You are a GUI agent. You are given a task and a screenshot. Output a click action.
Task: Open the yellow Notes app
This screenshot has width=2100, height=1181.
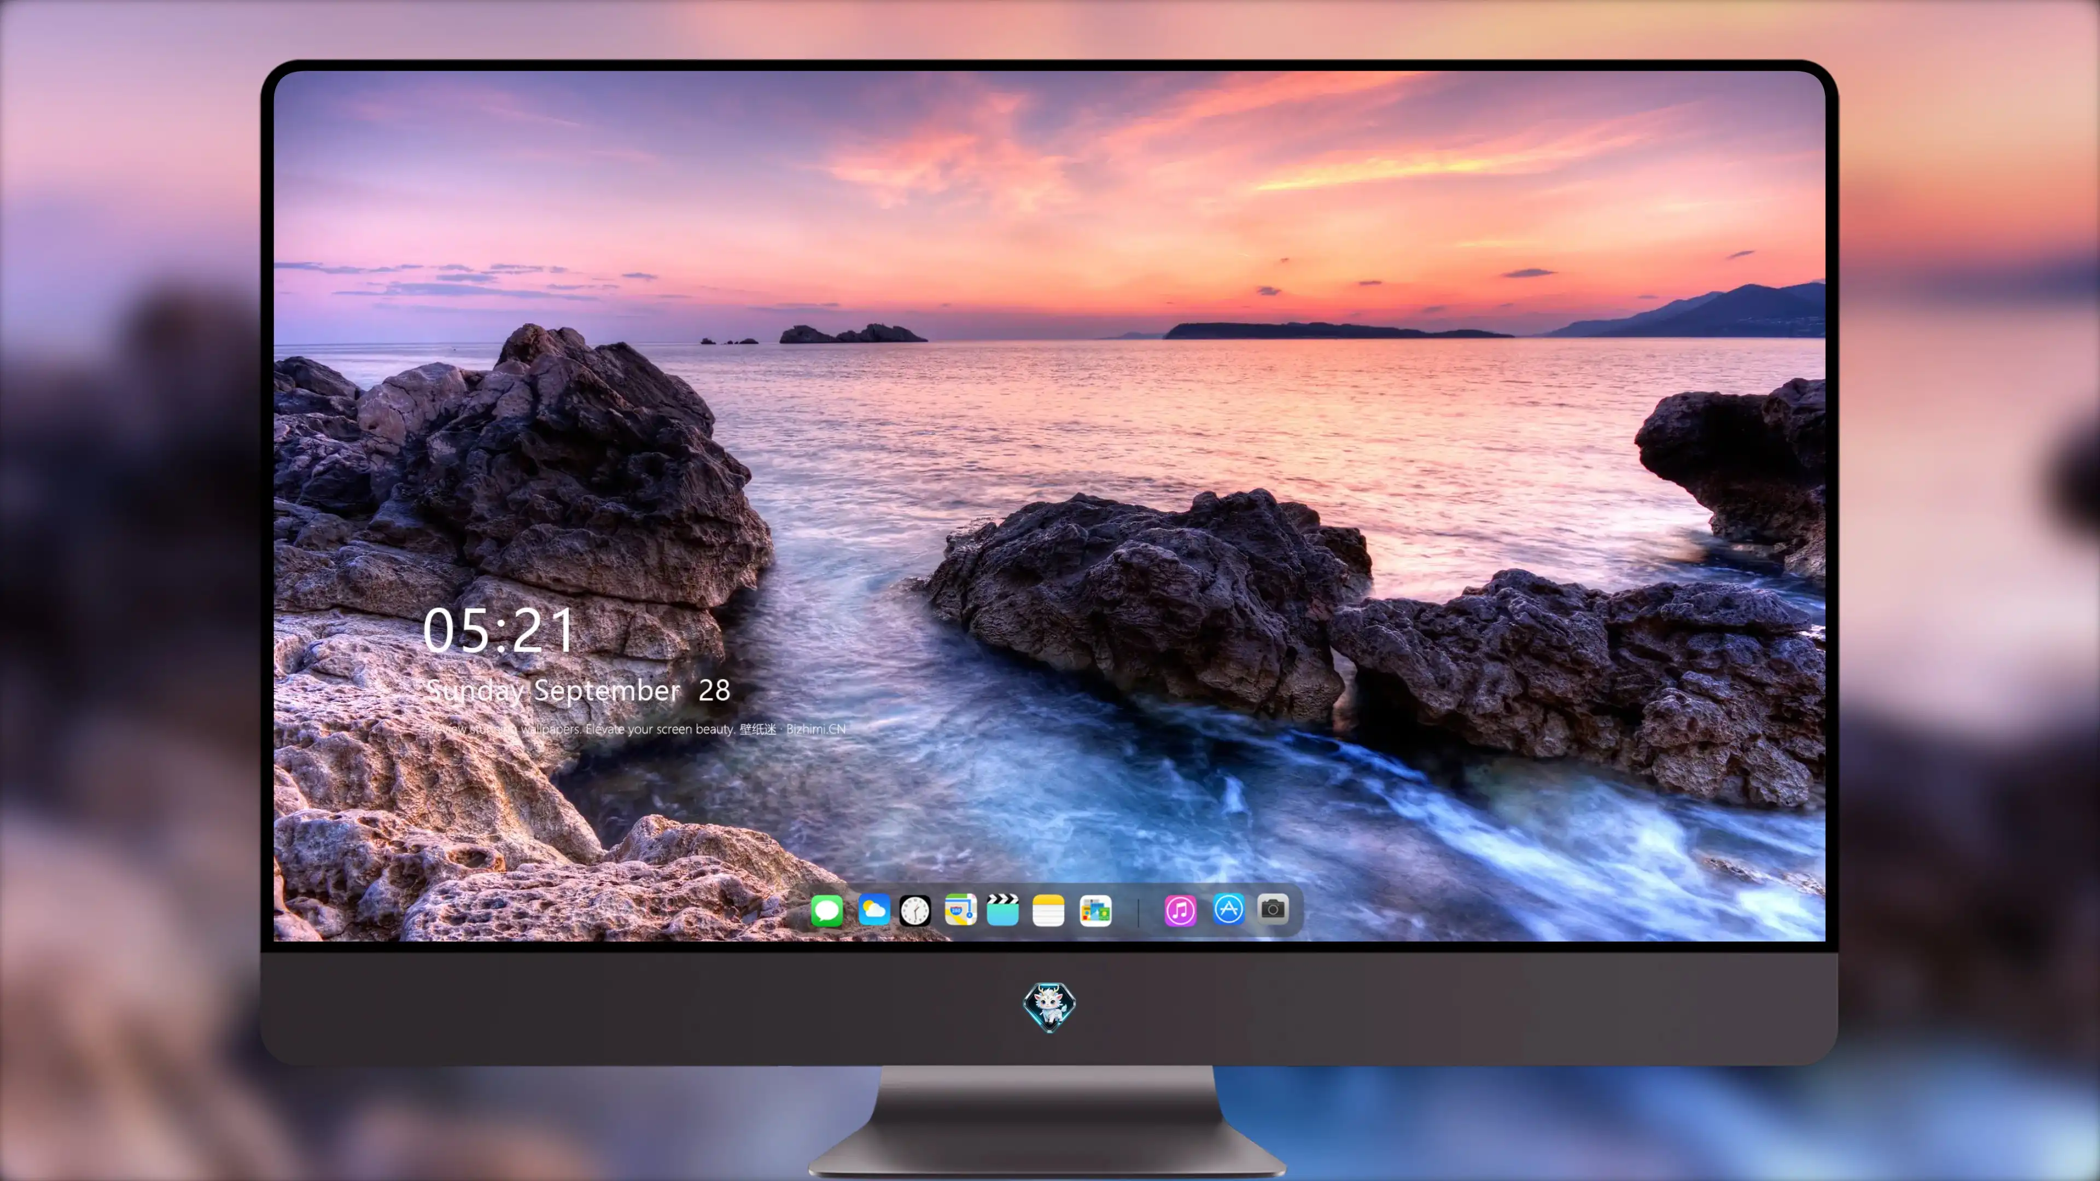(1048, 910)
